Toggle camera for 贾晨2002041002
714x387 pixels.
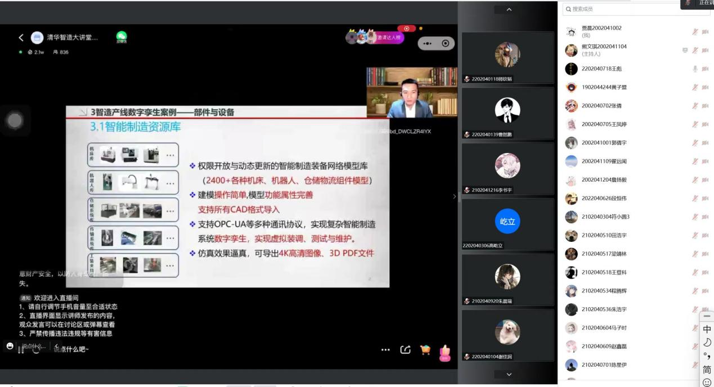tap(706, 32)
